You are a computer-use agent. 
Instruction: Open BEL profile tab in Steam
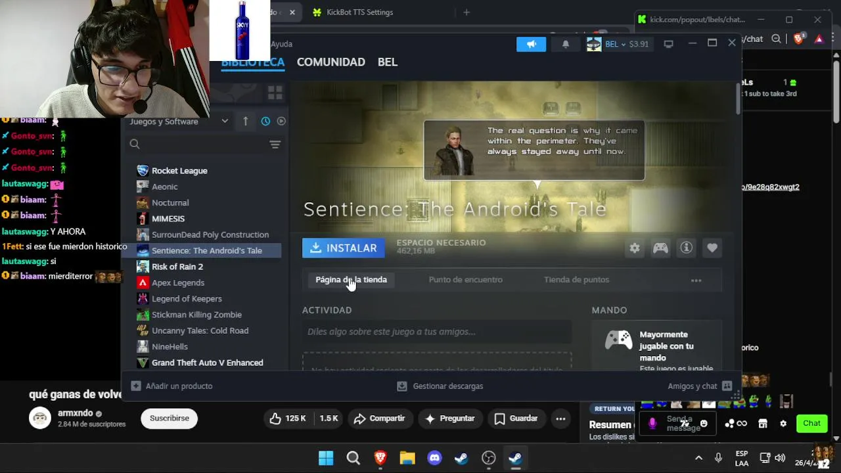pyautogui.click(x=388, y=62)
